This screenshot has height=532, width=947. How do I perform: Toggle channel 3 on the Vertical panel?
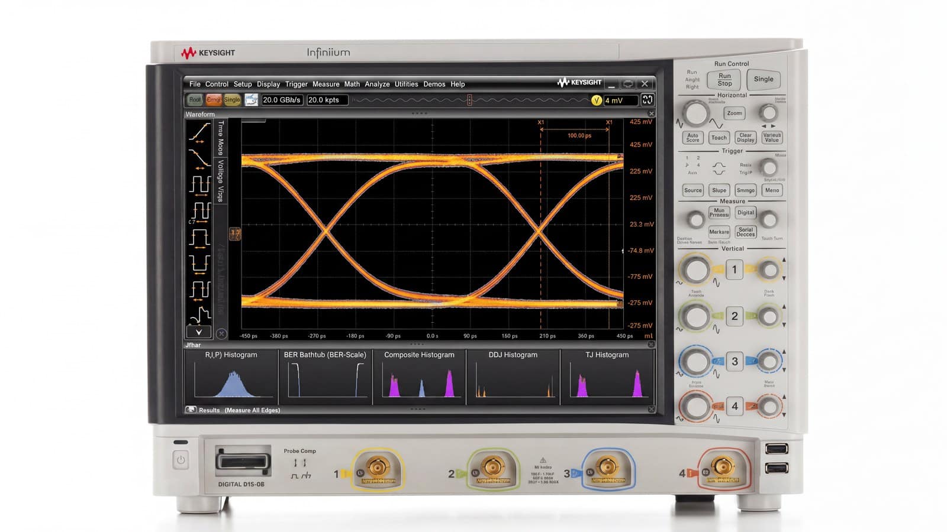pyautogui.click(x=735, y=361)
